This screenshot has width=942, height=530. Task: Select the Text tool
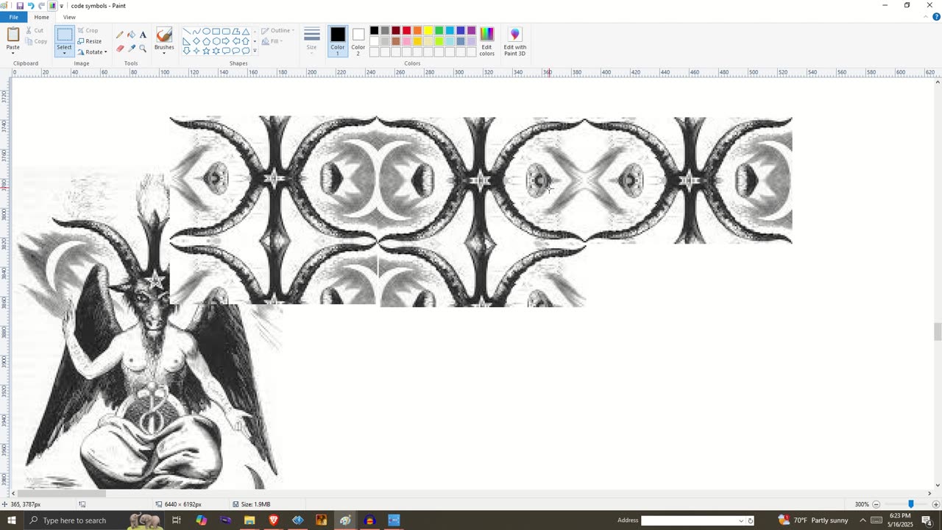[143, 35]
